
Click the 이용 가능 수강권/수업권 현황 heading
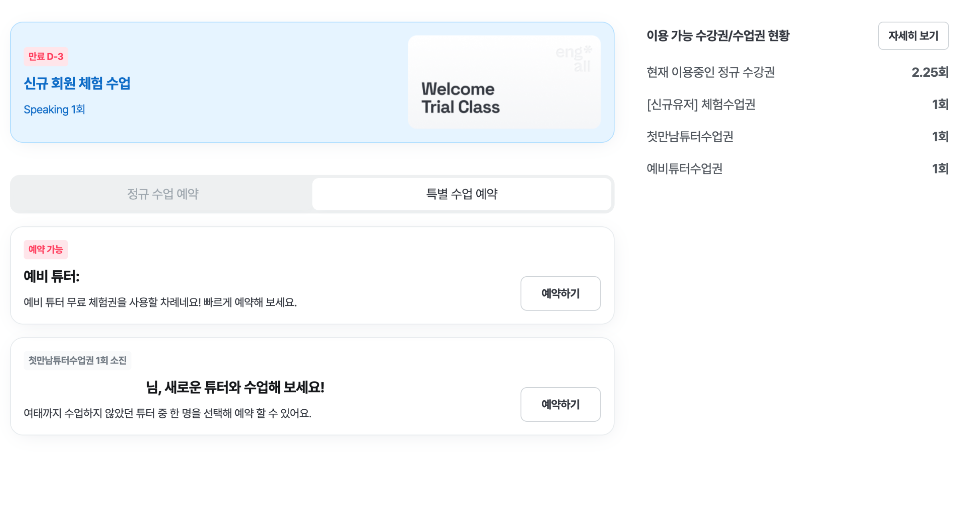718,36
